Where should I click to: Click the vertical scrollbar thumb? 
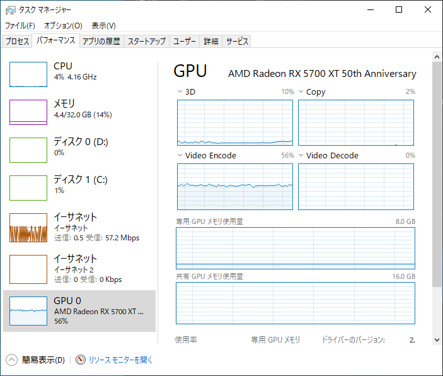pos(437,175)
